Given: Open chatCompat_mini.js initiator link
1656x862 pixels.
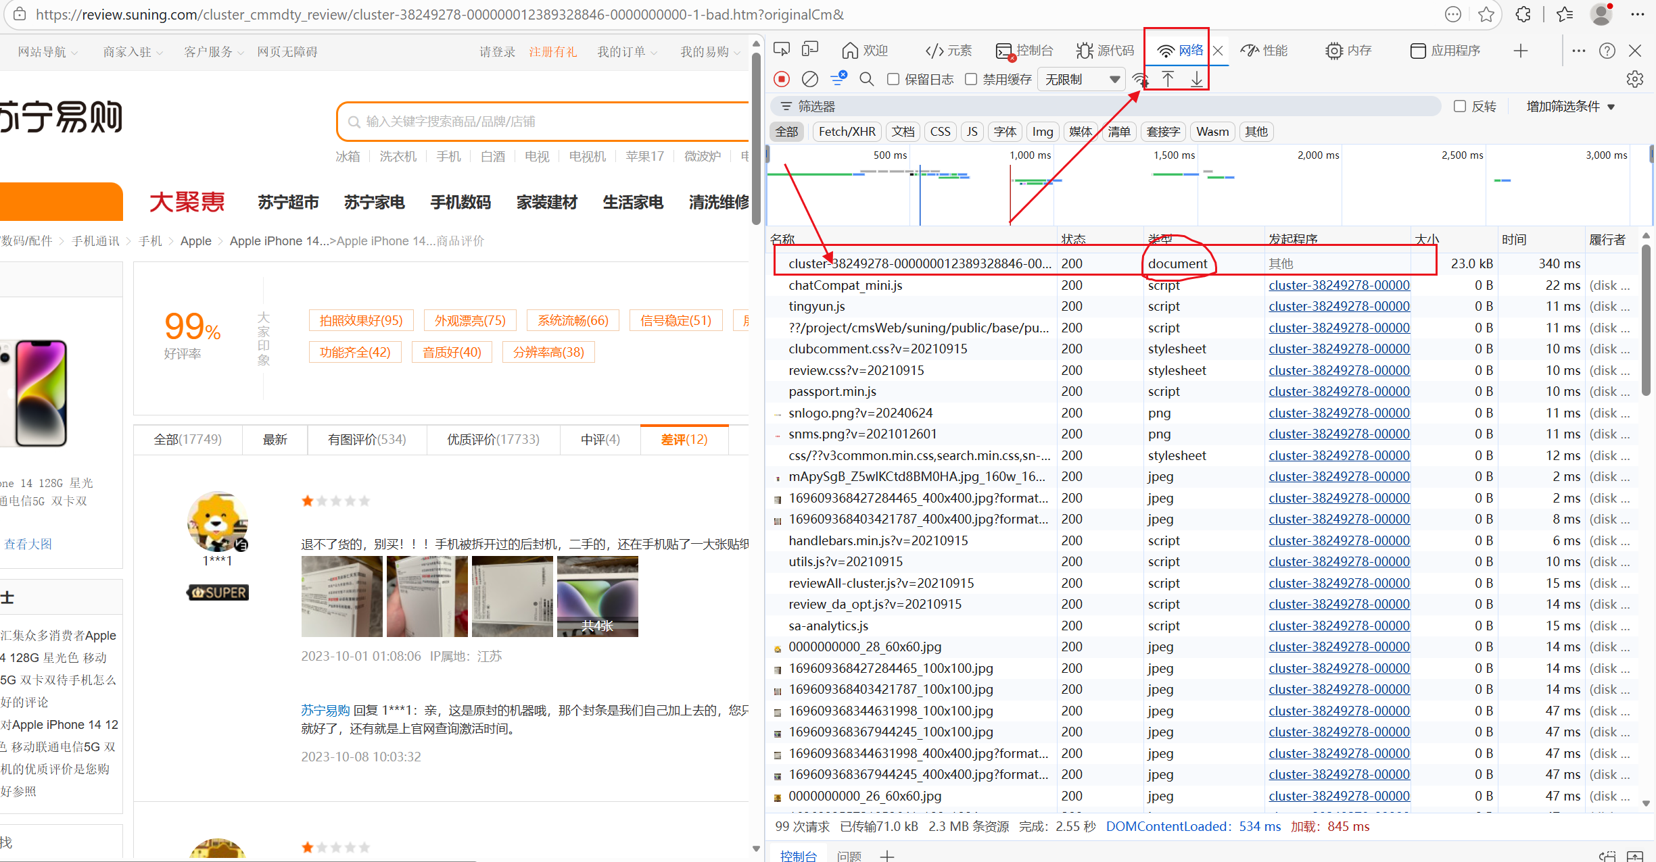Looking at the screenshot, I should (x=1339, y=285).
